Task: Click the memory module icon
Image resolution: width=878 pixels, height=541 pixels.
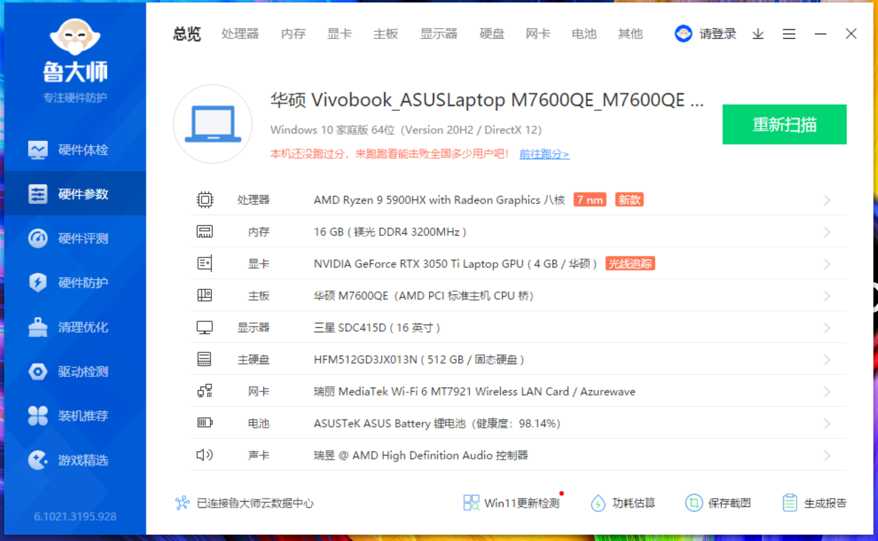Action: pos(205,232)
